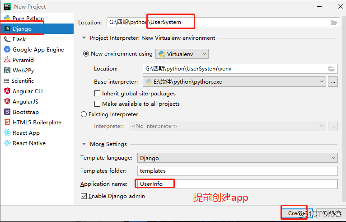This screenshot has width=346, height=222.
Task: Click the PyCharm logo in title bar
Action: click(7, 7)
